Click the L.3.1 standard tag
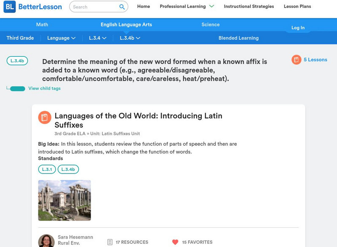 (47, 169)
